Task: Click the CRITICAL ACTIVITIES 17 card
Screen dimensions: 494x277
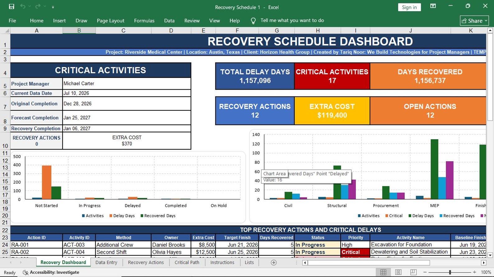Action: click(x=332, y=76)
